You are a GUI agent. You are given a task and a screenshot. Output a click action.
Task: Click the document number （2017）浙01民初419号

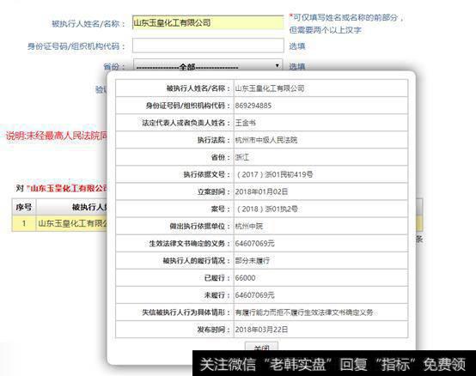pos(274,174)
